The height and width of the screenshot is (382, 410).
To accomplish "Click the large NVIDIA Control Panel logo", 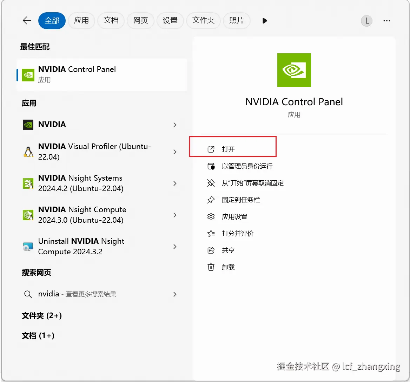I will [x=294, y=70].
